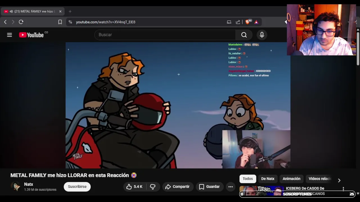
Task: Open a new tab with the plus button
Action: click(70, 12)
